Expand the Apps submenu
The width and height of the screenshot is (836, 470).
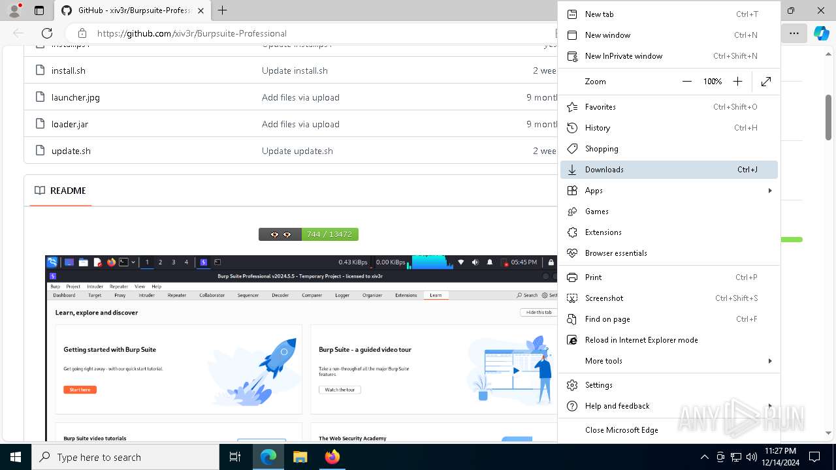tap(669, 191)
